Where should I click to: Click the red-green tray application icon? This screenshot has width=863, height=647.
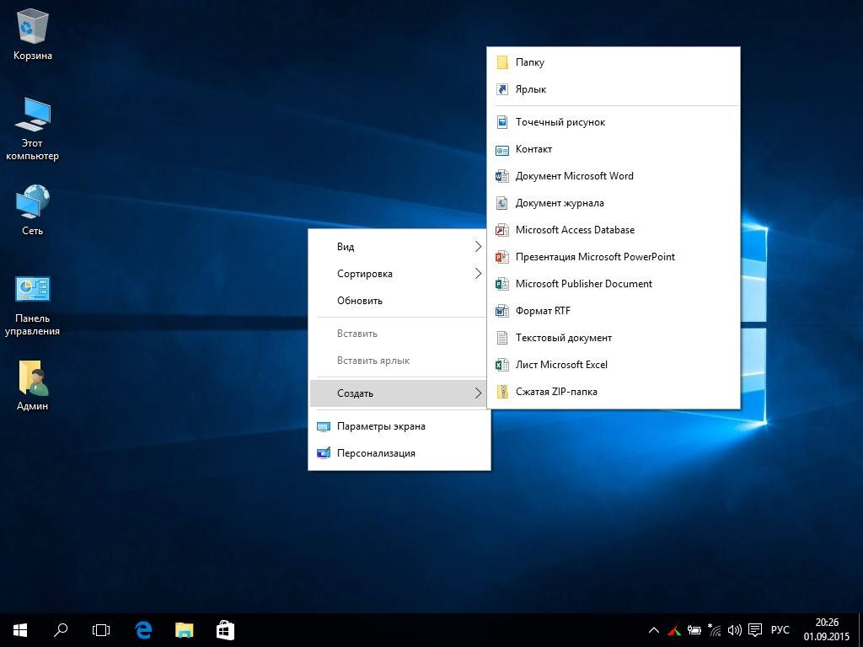pos(674,630)
